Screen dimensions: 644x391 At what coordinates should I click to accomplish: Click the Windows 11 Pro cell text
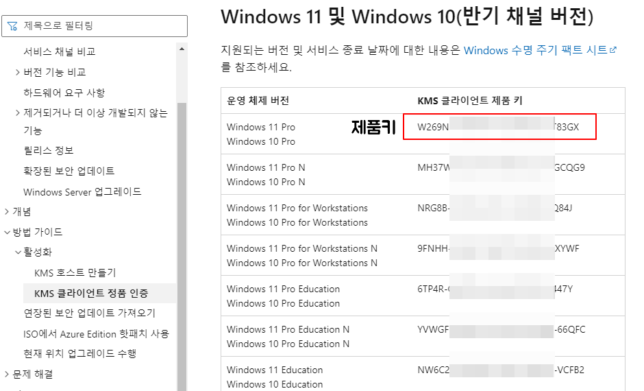point(261,127)
